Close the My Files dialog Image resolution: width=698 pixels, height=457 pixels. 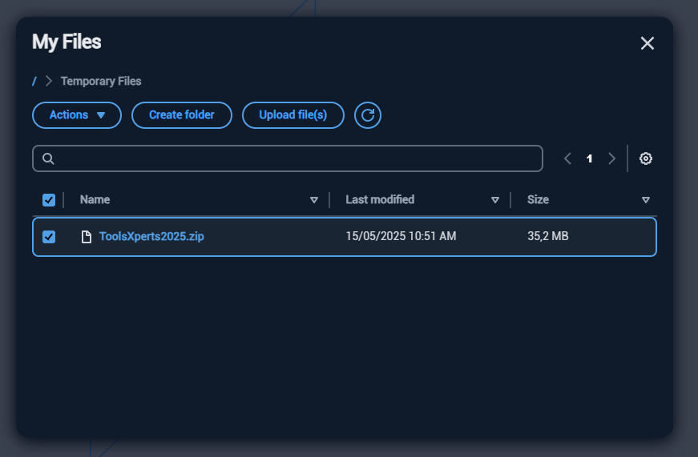(x=648, y=43)
